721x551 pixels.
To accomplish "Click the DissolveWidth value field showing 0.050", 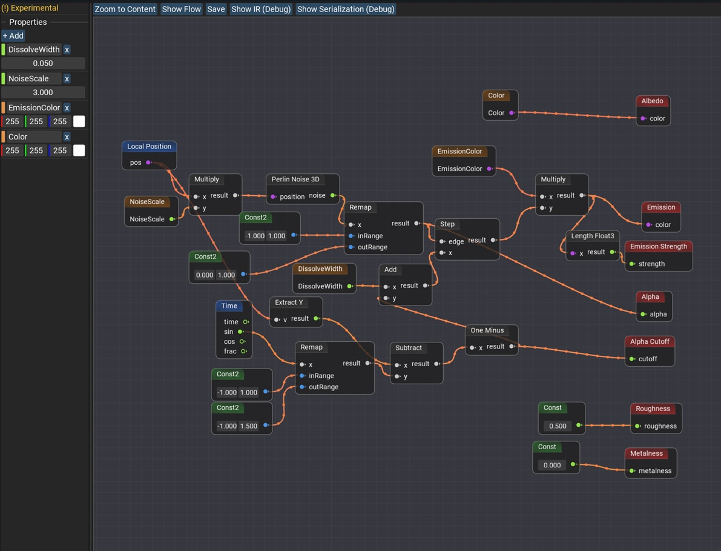I will tap(42, 64).
